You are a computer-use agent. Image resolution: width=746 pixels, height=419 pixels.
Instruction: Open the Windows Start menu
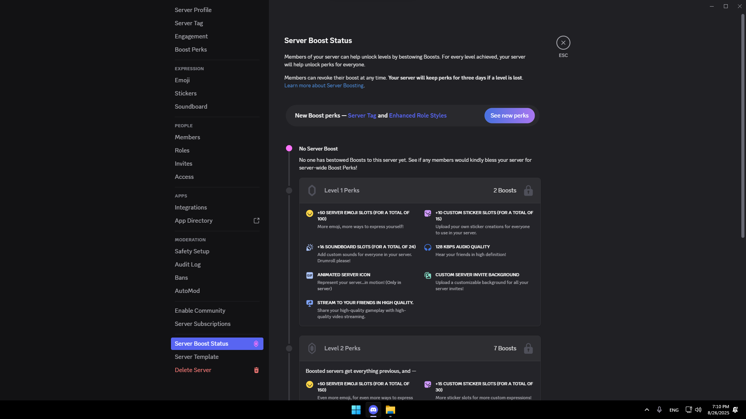click(x=356, y=410)
